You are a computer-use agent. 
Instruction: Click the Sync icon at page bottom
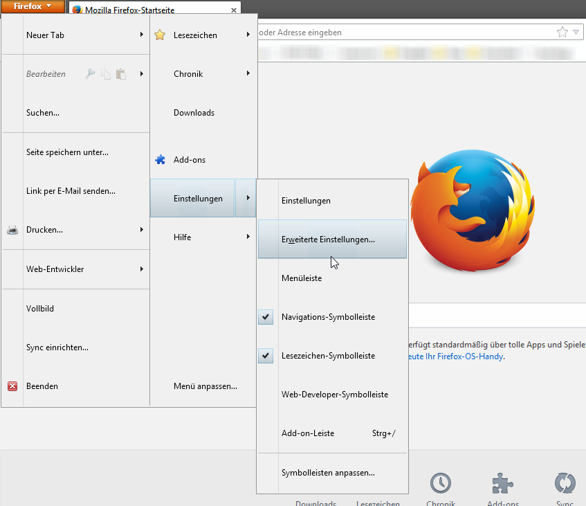(565, 483)
